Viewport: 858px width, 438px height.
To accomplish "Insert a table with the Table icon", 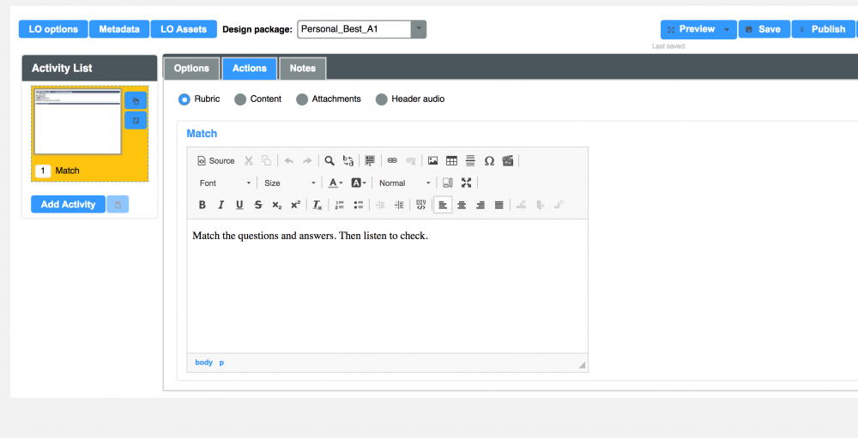I will coord(451,160).
